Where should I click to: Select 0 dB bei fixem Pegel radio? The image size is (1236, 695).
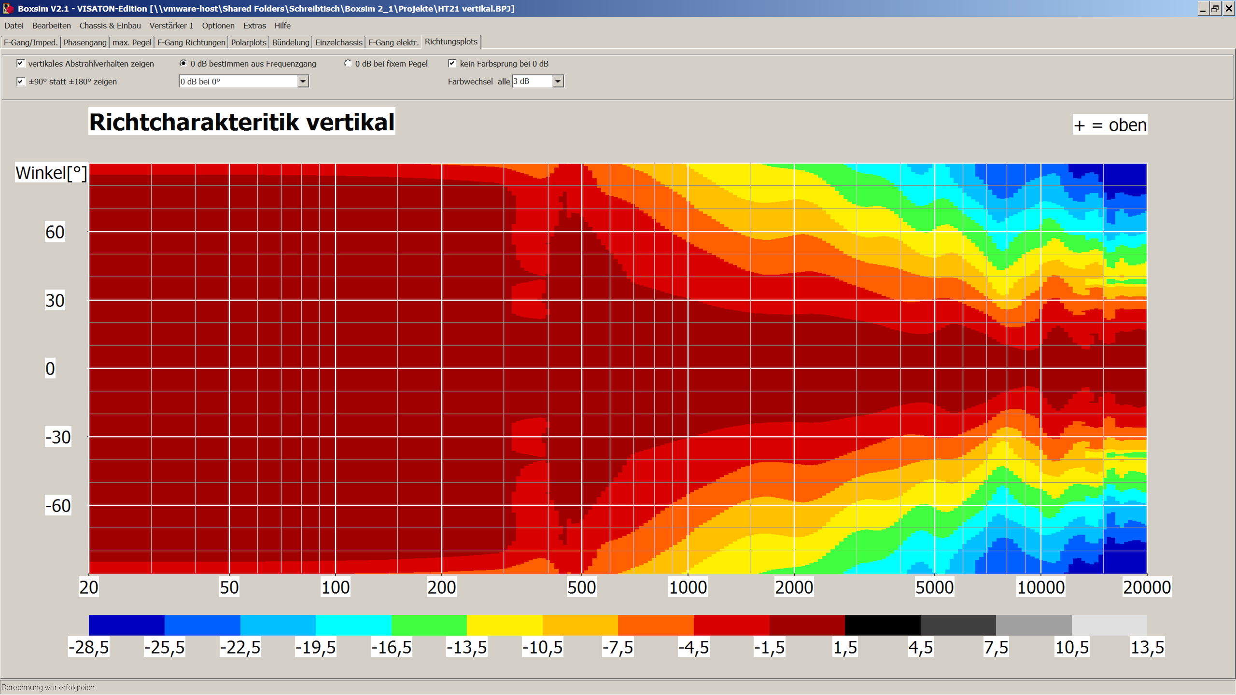click(x=348, y=63)
